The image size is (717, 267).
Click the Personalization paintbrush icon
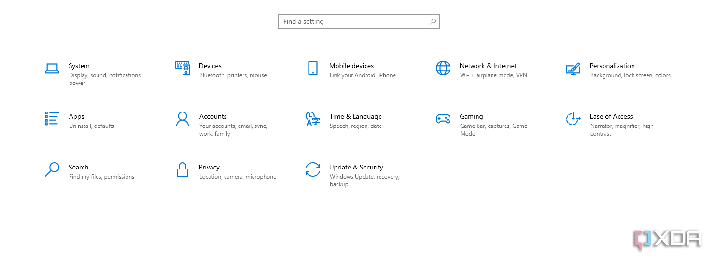(573, 69)
